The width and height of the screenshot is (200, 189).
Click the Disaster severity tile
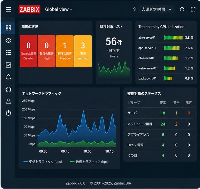tap(28, 51)
